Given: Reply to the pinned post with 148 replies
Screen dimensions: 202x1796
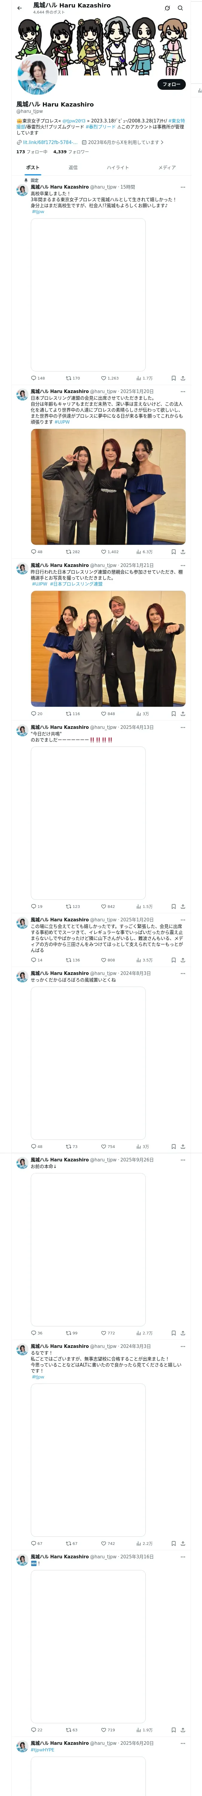Looking at the screenshot, I should click(x=38, y=378).
